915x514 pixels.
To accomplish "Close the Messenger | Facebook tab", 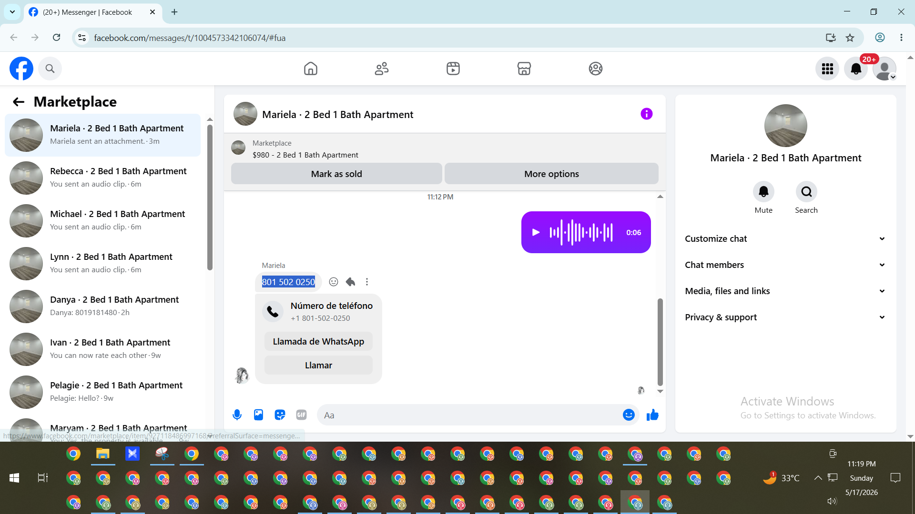I will [152, 12].
